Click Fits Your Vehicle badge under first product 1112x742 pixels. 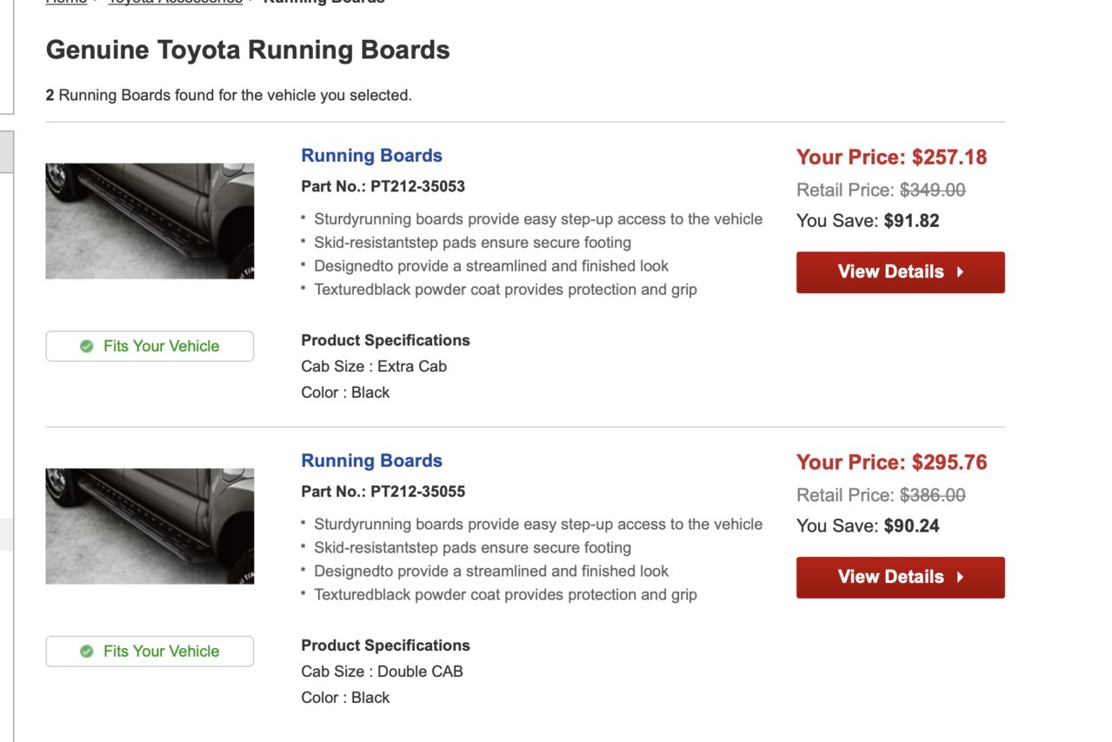coord(150,346)
